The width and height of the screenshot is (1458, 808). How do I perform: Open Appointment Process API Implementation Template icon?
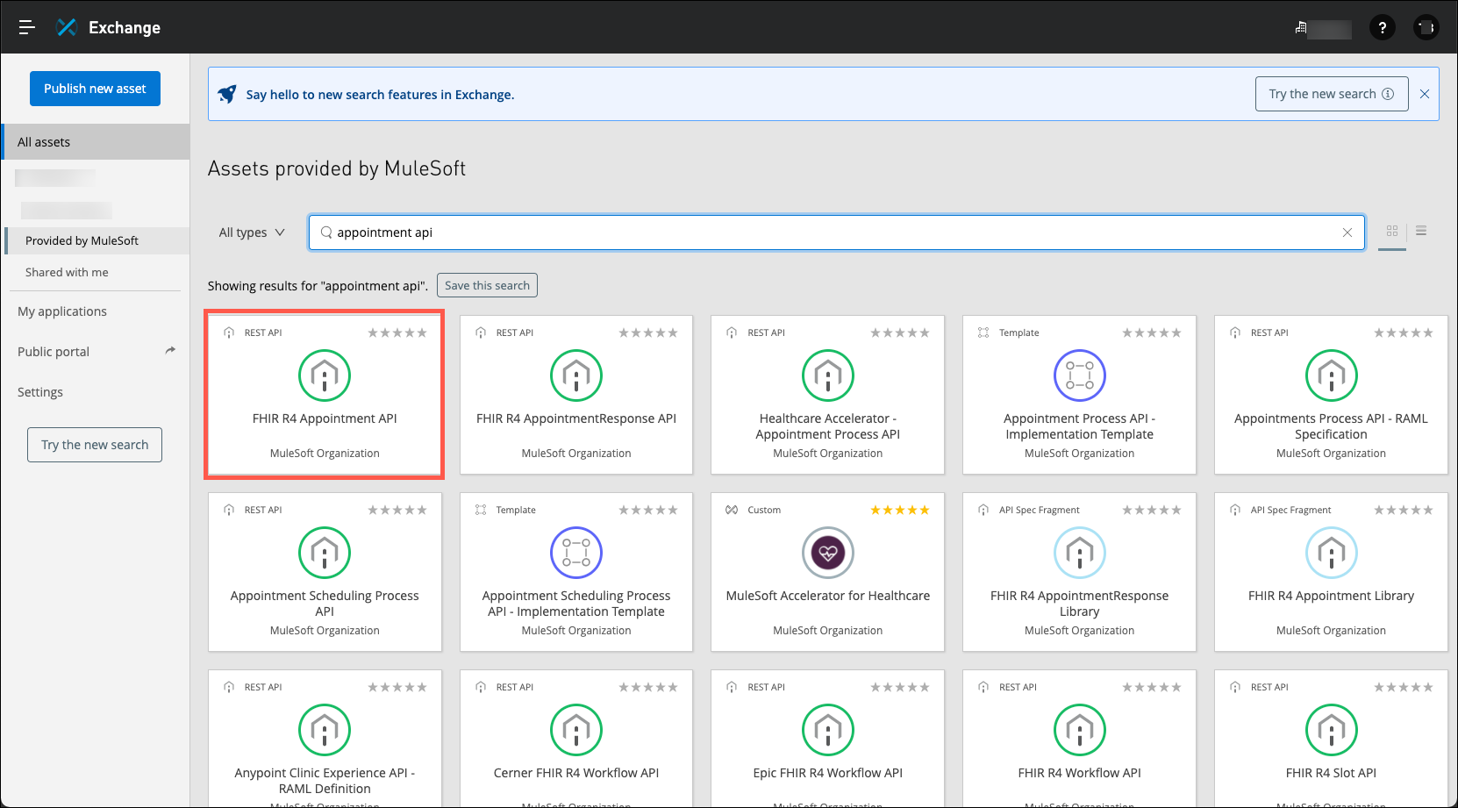point(1080,375)
